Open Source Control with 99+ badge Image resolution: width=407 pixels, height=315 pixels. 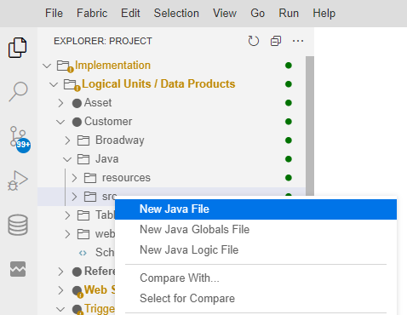coord(20,140)
